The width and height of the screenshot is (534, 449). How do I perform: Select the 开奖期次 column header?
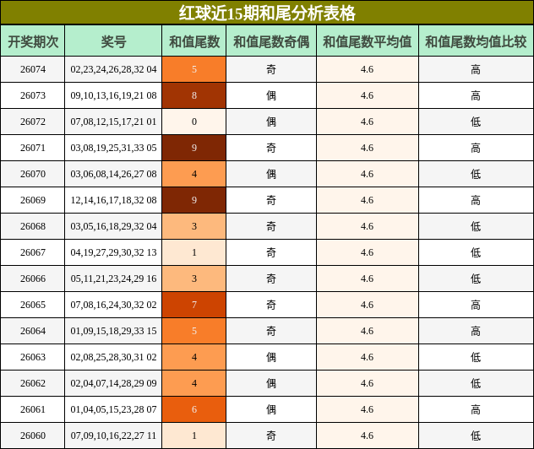[33, 41]
